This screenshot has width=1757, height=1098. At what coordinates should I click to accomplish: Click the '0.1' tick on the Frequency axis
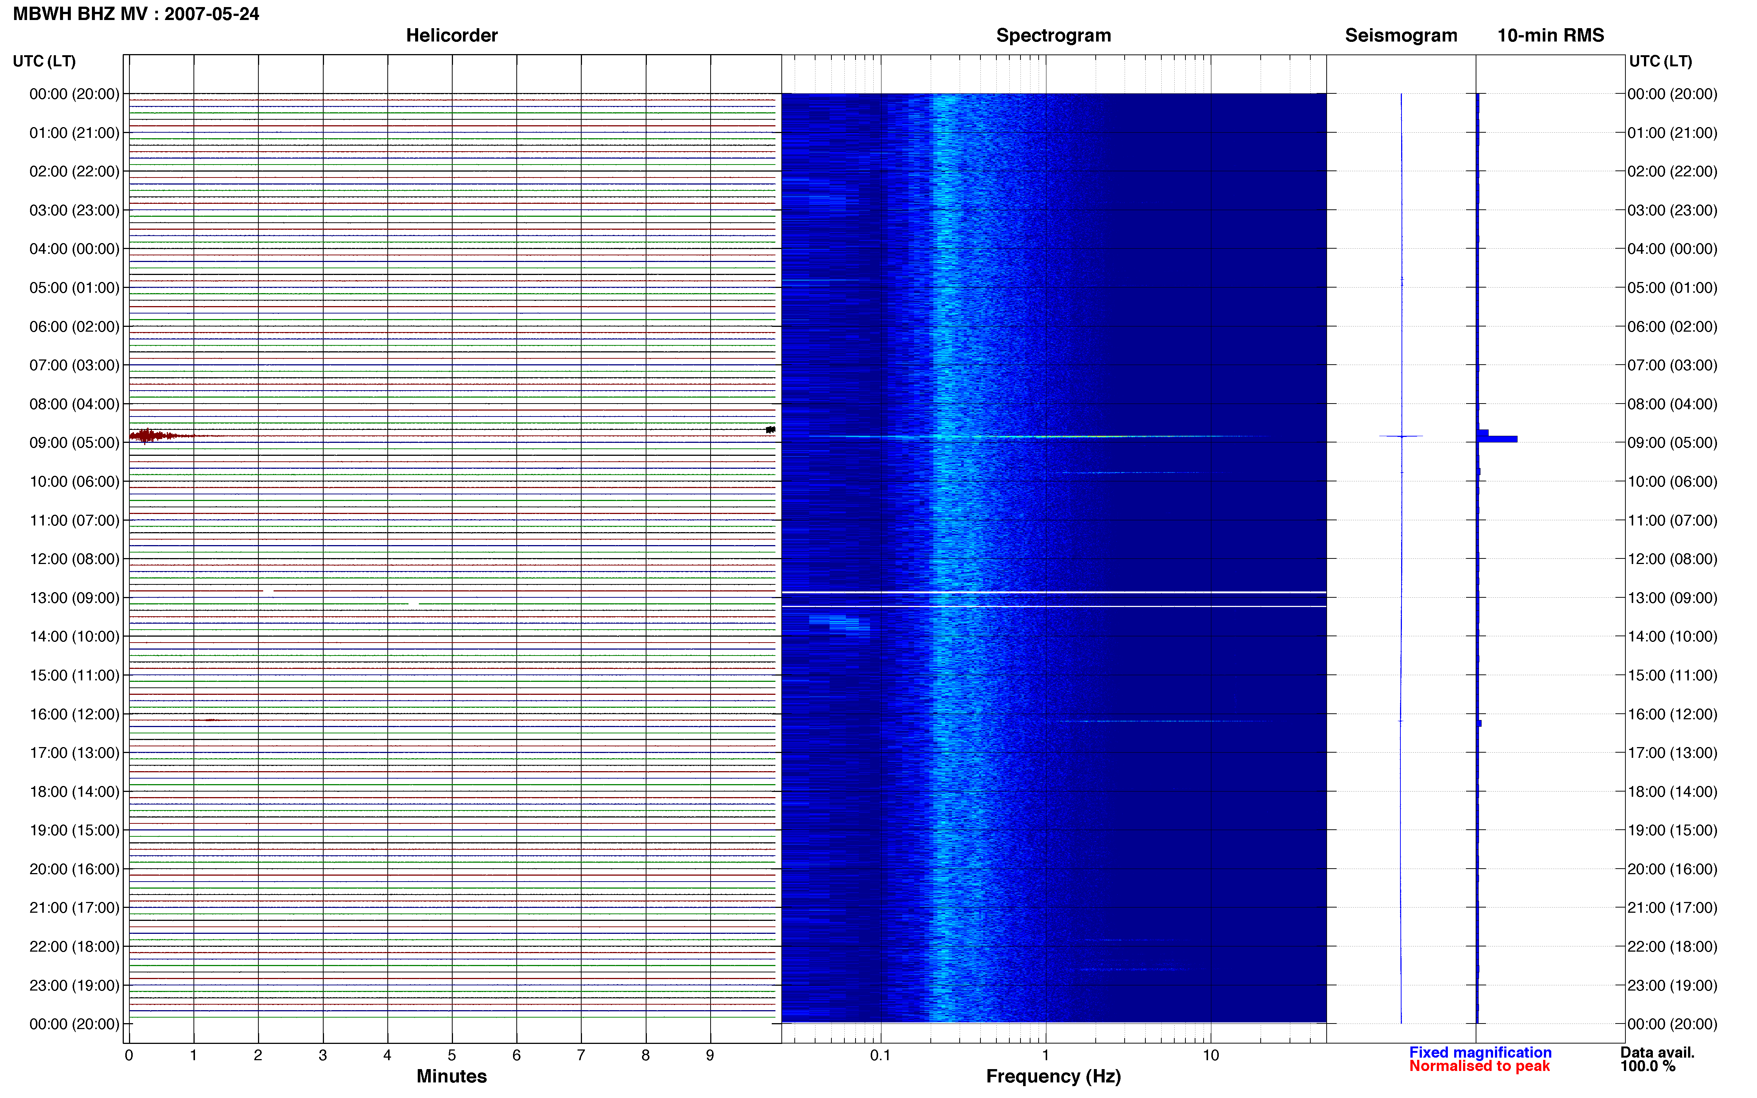point(880,1056)
